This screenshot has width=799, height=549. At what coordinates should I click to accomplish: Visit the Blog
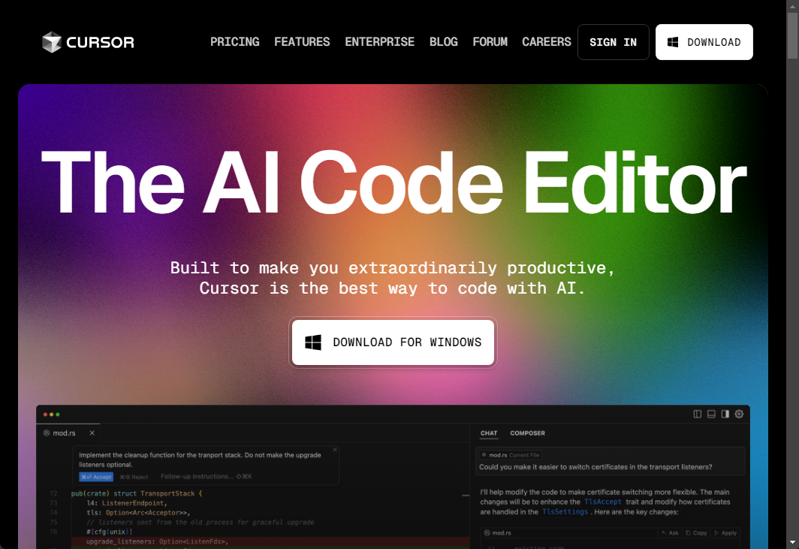(443, 42)
